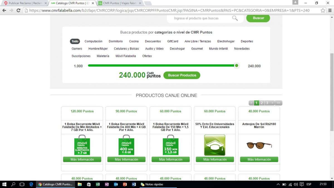Select the Aire Libre / Terrazas category
The width and height of the screenshot is (334, 188).
198,41
